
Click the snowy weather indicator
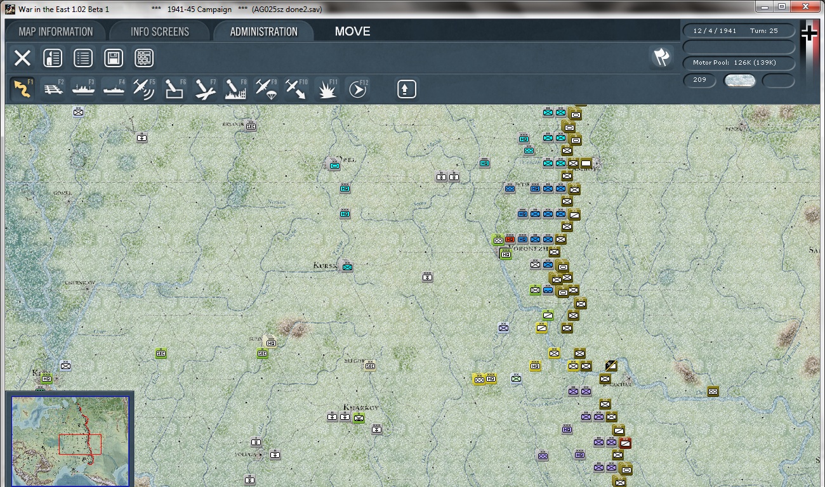coord(740,81)
